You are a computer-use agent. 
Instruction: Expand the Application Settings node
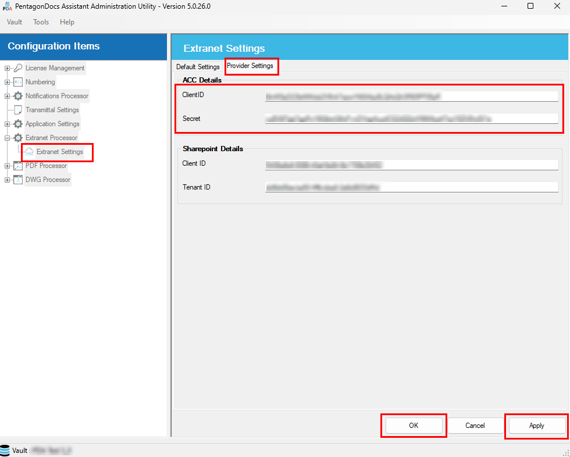pyautogui.click(x=8, y=124)
